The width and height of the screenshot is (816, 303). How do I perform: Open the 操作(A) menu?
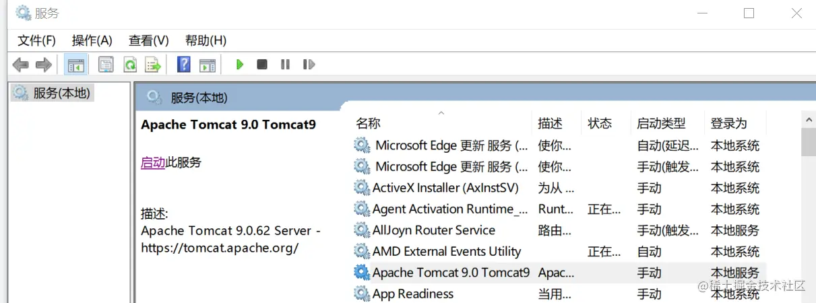coord(92,40)
